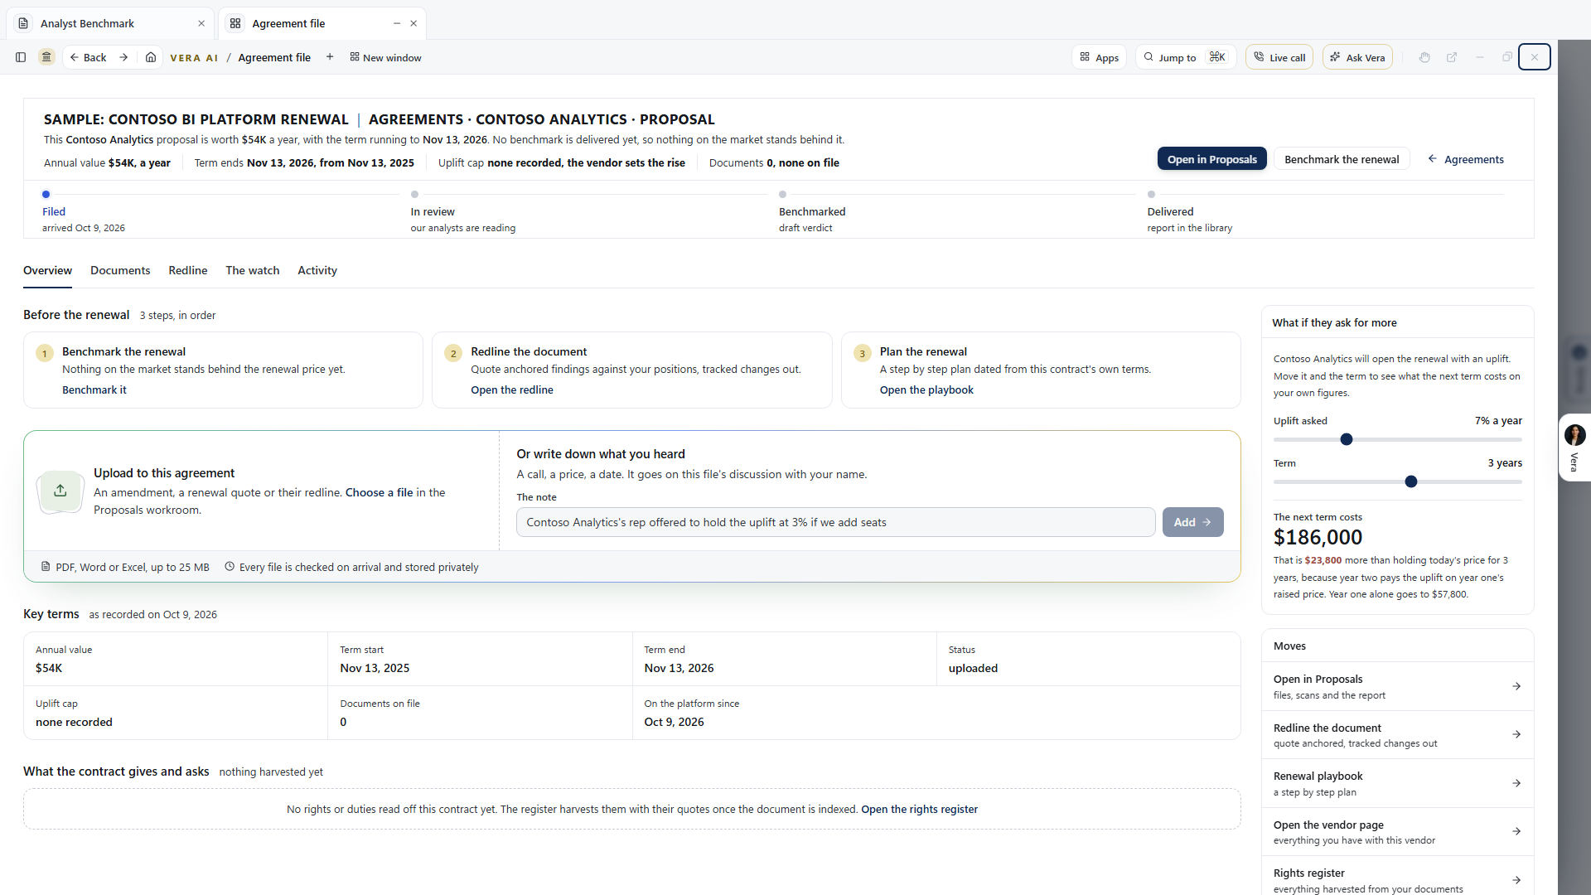Click the Back button
This screenshot has height=895, width=1591.
[88, 57]
